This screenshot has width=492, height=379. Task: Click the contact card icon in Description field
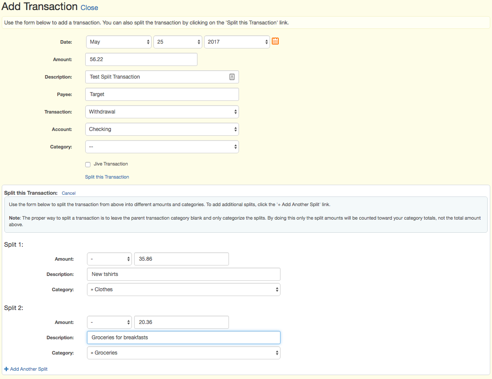coord(232,77)
